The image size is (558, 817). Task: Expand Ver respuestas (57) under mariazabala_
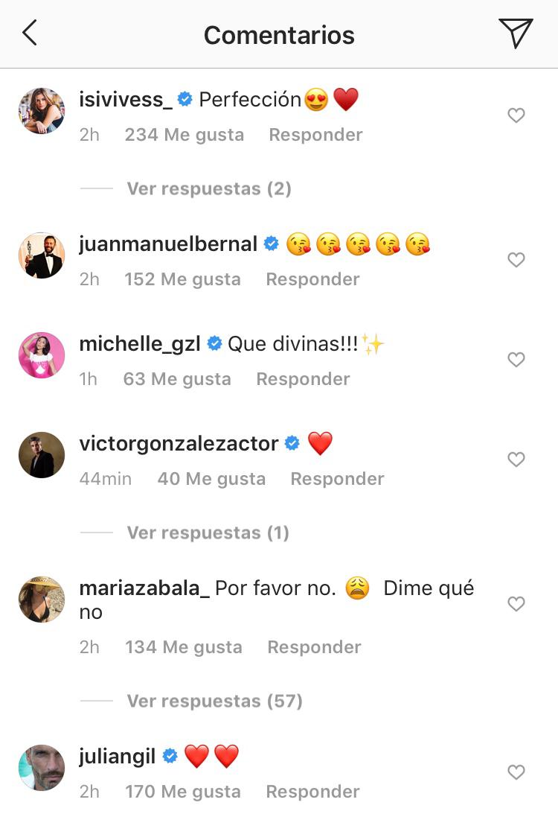coord(214,702)
